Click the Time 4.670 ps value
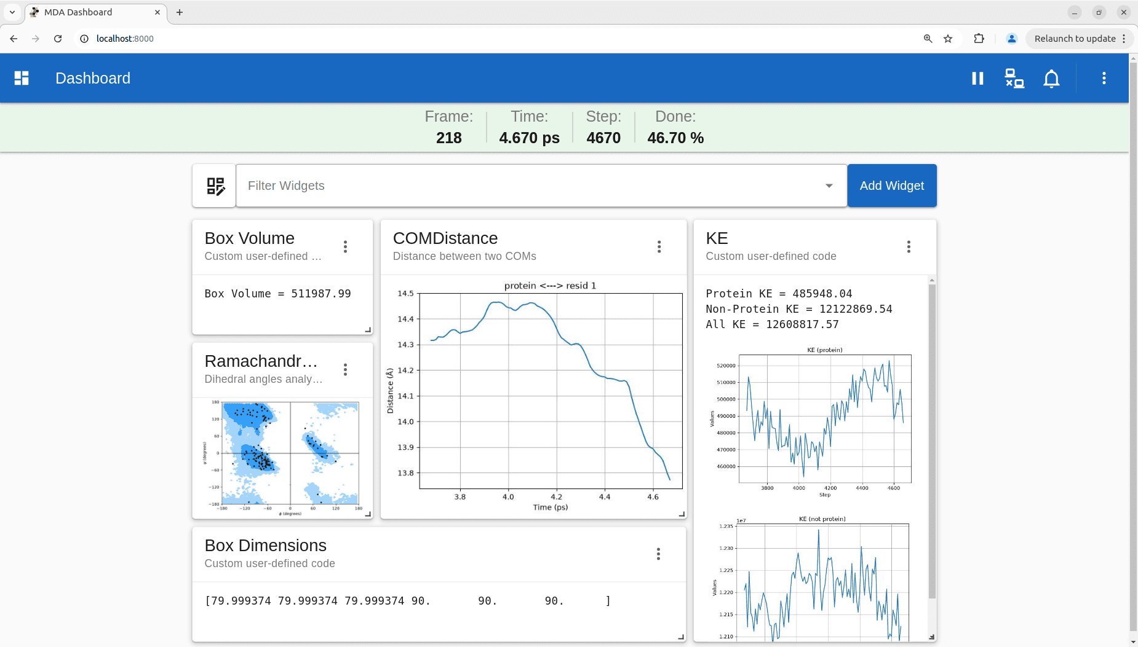Viewport: 1138px width, 647px height. pos(529,138)
